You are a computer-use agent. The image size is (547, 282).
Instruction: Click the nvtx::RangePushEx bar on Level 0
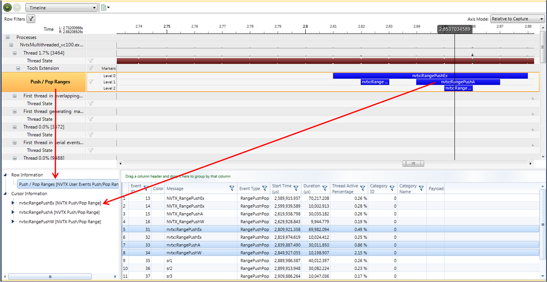click(430, 76)
